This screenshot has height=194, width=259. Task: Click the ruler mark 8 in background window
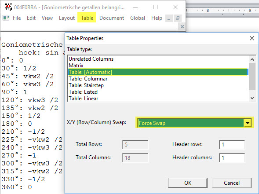click(x=208, y=10)
